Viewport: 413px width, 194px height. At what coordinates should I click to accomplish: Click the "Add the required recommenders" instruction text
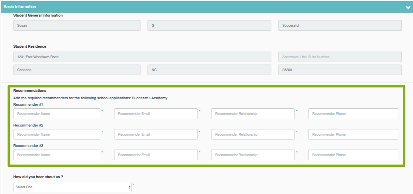[90, 98]
